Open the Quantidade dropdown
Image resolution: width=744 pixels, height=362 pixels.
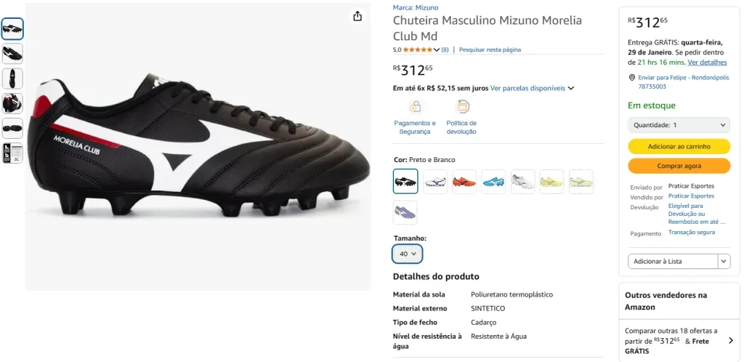point(679,125)
